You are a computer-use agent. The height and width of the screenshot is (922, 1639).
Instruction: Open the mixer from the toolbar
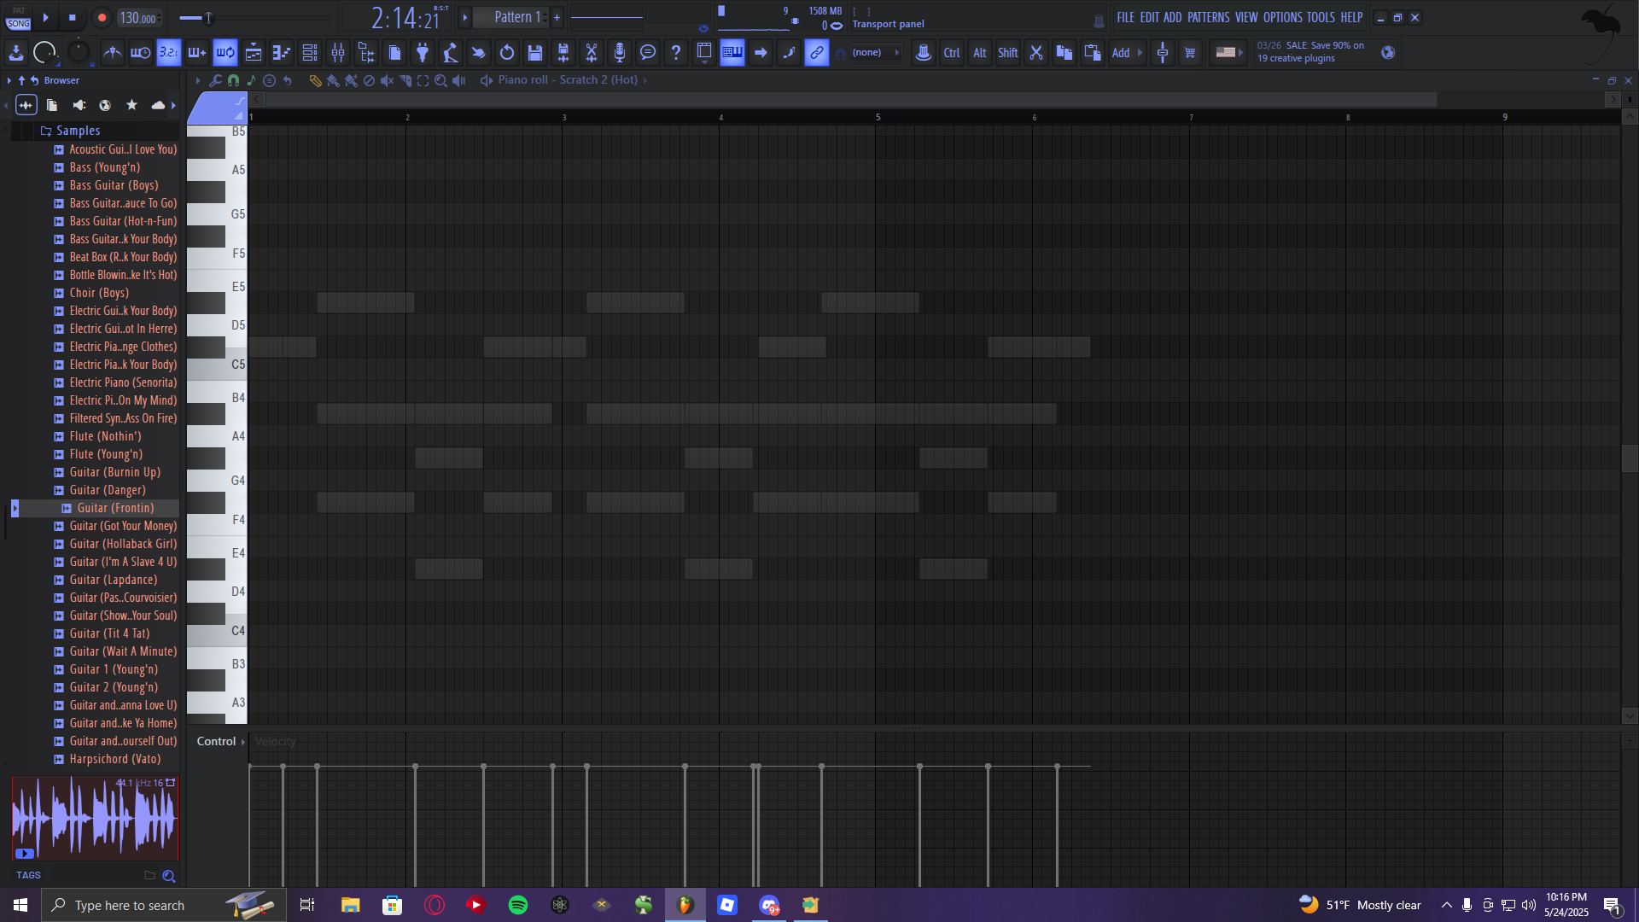pos(338,53)
